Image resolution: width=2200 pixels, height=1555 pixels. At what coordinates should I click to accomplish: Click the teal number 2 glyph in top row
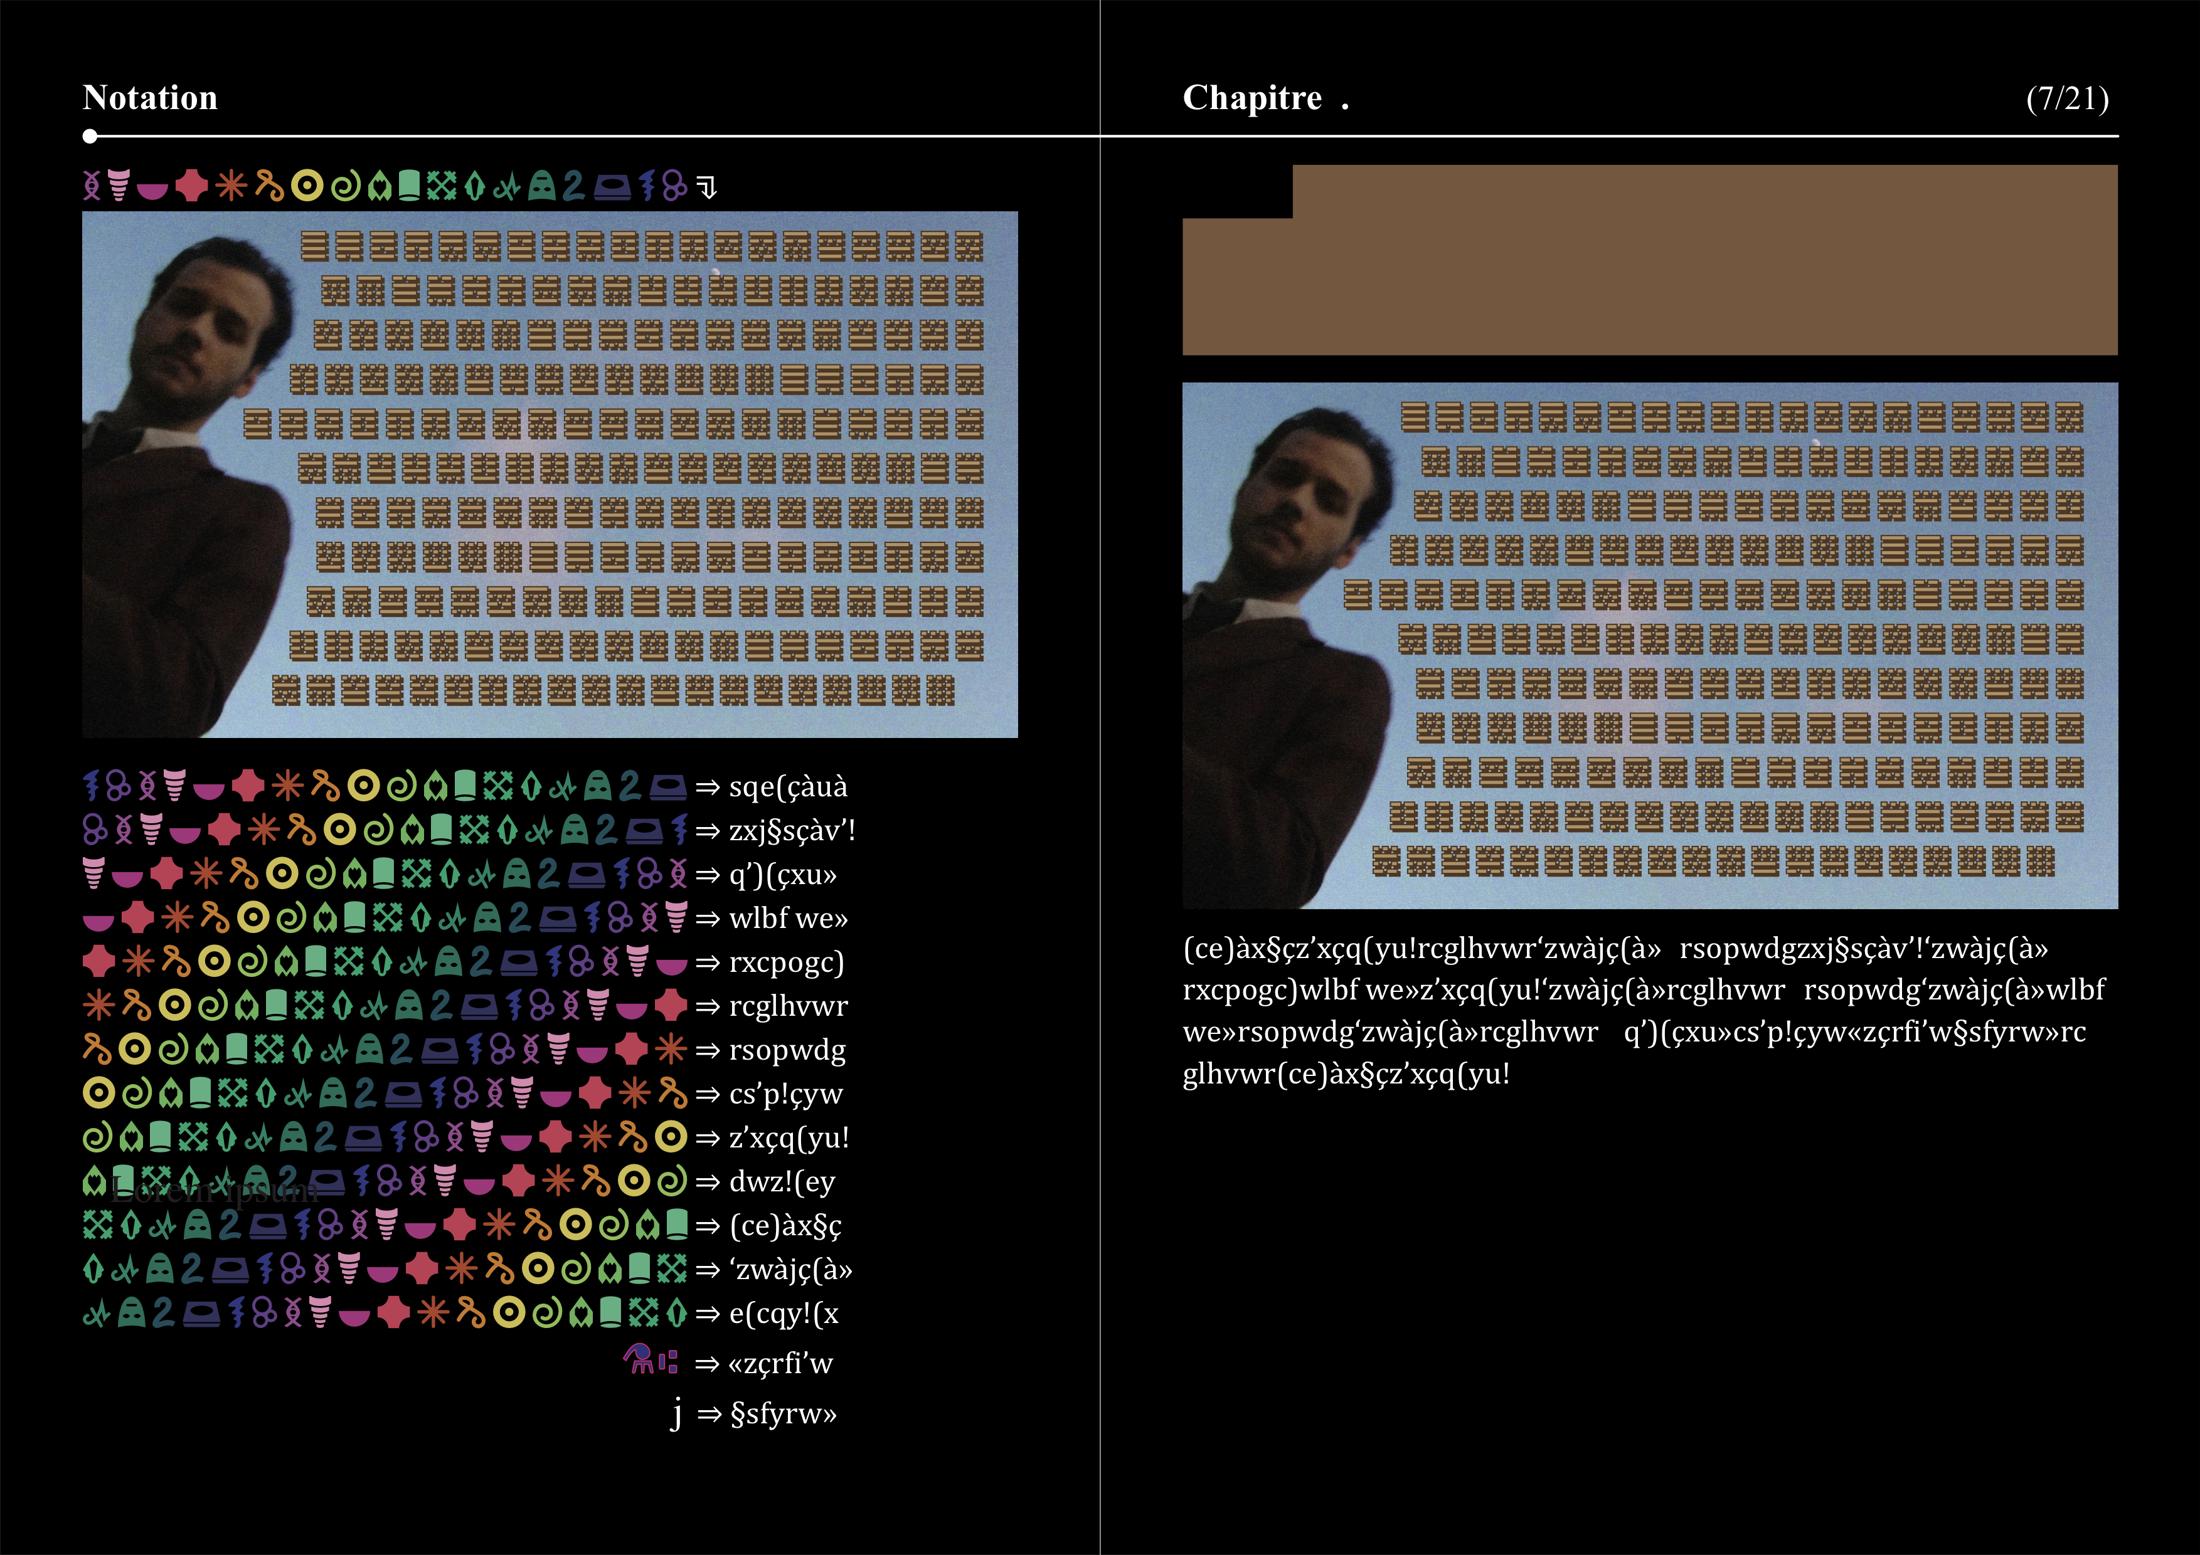(x=573, y=186)
